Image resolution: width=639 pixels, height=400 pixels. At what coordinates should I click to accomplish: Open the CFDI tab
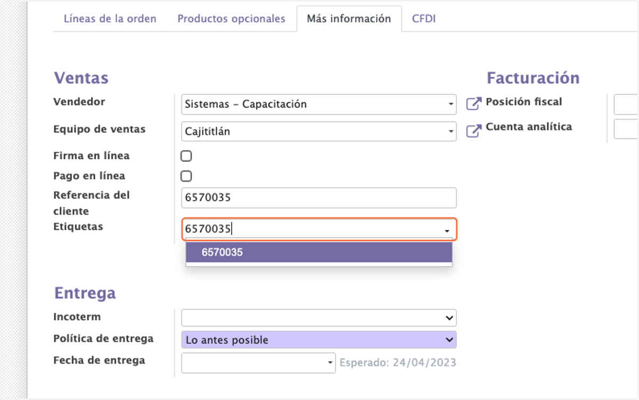tap(424, 19)
